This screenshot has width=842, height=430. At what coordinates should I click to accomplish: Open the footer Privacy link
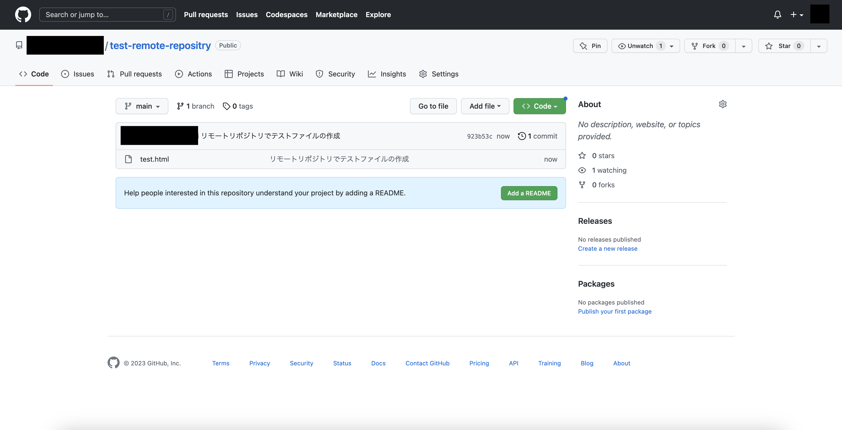pyautogui.click(x=260, y=363)
